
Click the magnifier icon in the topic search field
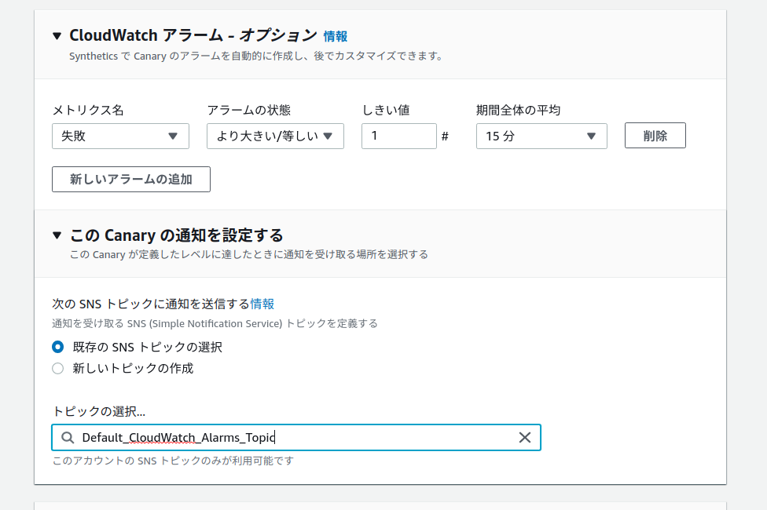pos(68,437)
